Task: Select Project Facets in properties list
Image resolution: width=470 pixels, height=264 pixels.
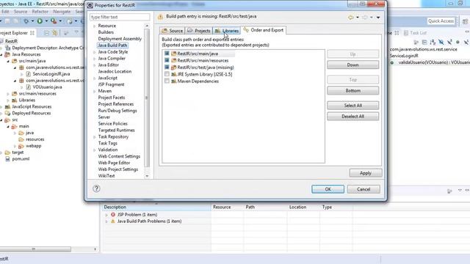Action: pyautogui.click(x=111, y=98)
